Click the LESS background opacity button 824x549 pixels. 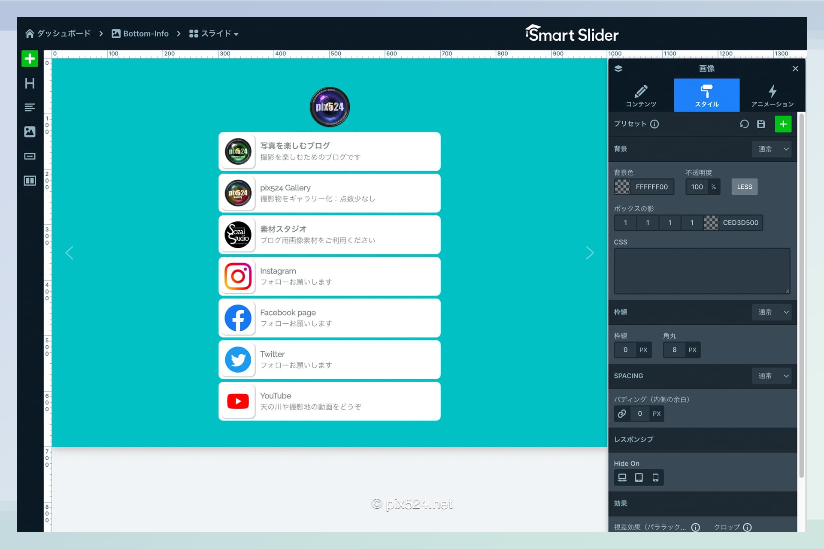click(x=744, y=187)
